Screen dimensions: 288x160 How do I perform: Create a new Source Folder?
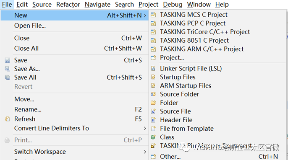pos(217,94)
